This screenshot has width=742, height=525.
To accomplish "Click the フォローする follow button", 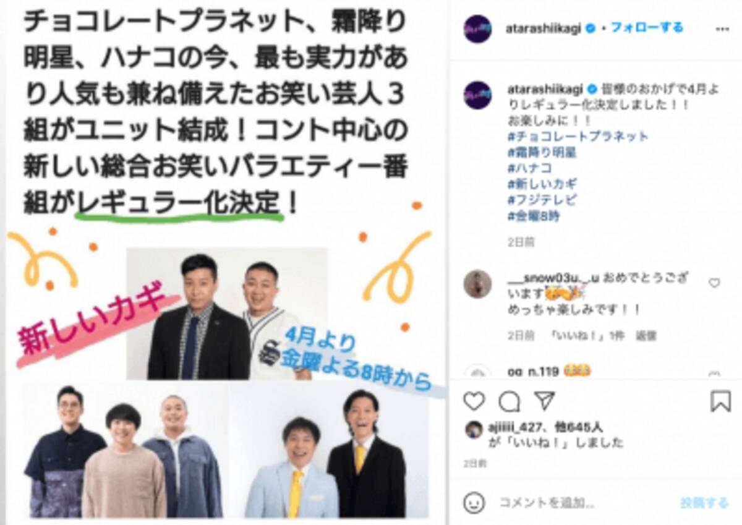I will coord(647,28).
